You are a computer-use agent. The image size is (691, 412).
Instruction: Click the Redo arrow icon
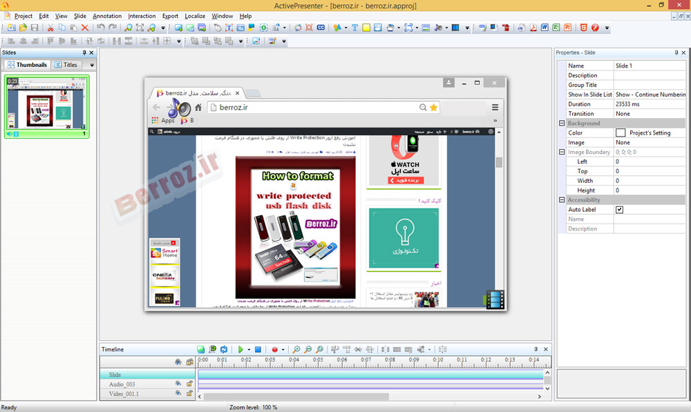tap(113, 28)
